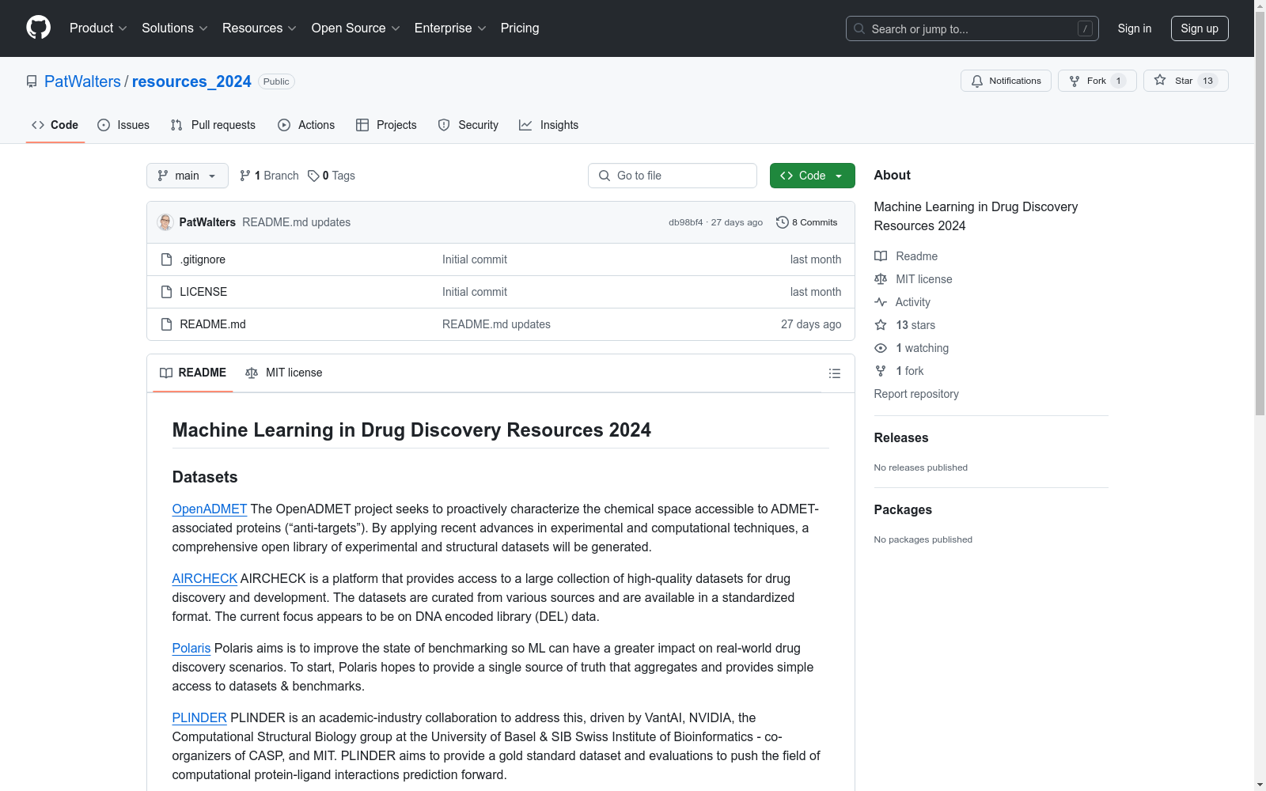Click the README.md file icon
The width and height of the screenshot is (1266, 791).
coord(166,324)
